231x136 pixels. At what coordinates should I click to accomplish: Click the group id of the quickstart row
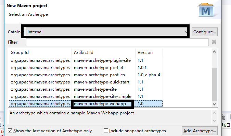pos(40,82)
